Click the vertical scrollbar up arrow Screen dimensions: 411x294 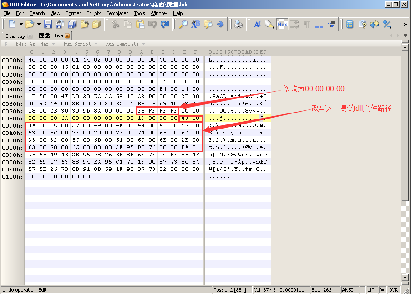click(405, 47)
